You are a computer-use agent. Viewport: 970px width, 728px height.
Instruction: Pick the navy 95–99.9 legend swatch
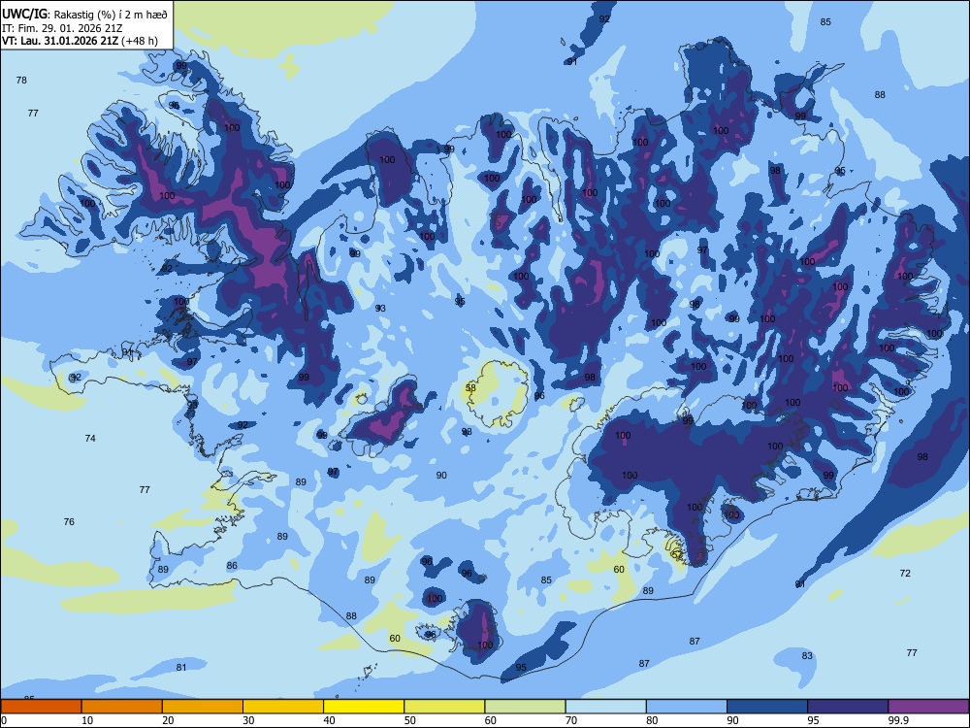click(848, 707)
